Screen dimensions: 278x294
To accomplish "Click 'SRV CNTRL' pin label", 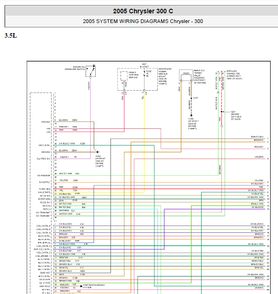I will point(45,145).
